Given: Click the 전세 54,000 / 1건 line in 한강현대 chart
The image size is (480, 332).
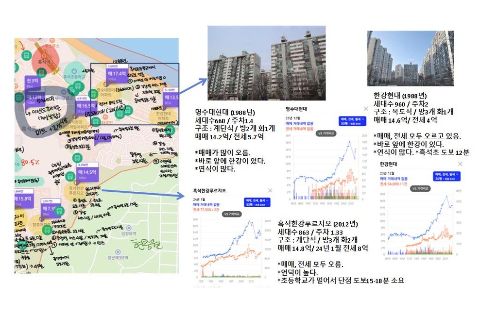Looking at the screenshot, I should pyautogui.click(x=394, y=184).
